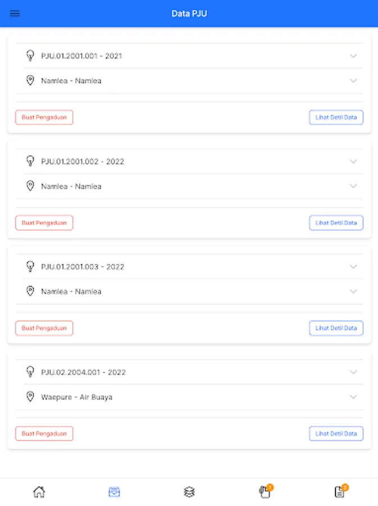The height and width of the screenshot is (506, 378).
Task: Click the location pin icon beside Waepure - Air Buaya
Action: (x=30, y=396)
